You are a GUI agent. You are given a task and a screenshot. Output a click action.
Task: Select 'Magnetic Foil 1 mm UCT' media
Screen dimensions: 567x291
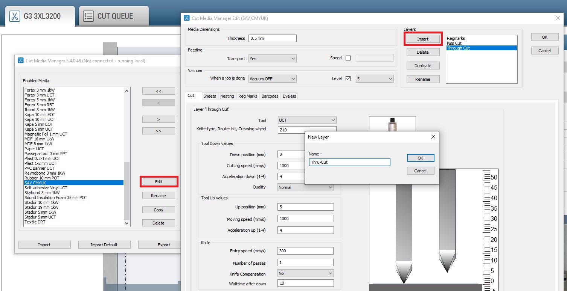(x=74, y=134)
